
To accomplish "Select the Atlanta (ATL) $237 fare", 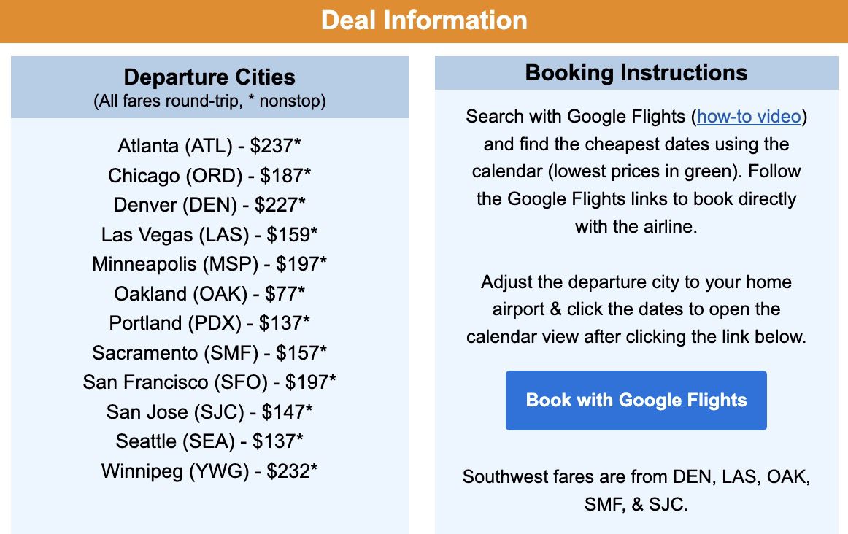I will click(209, 146).
